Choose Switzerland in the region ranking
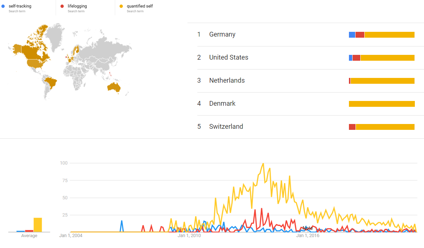This screenshot has height=248, width=424. point(226,127)
